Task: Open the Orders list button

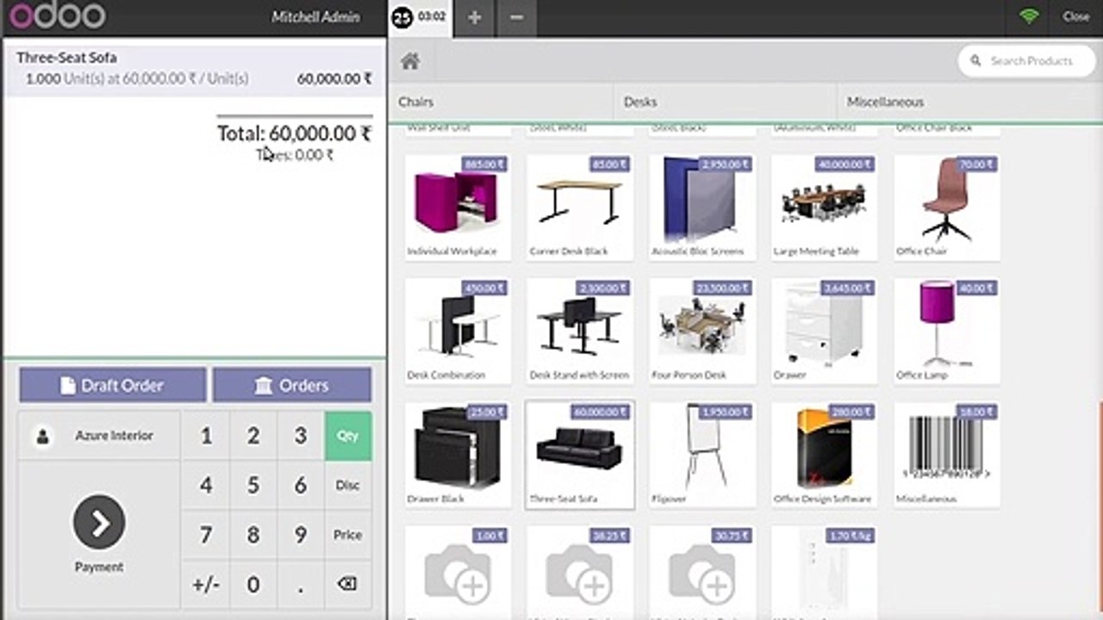Action: (292, 385)
